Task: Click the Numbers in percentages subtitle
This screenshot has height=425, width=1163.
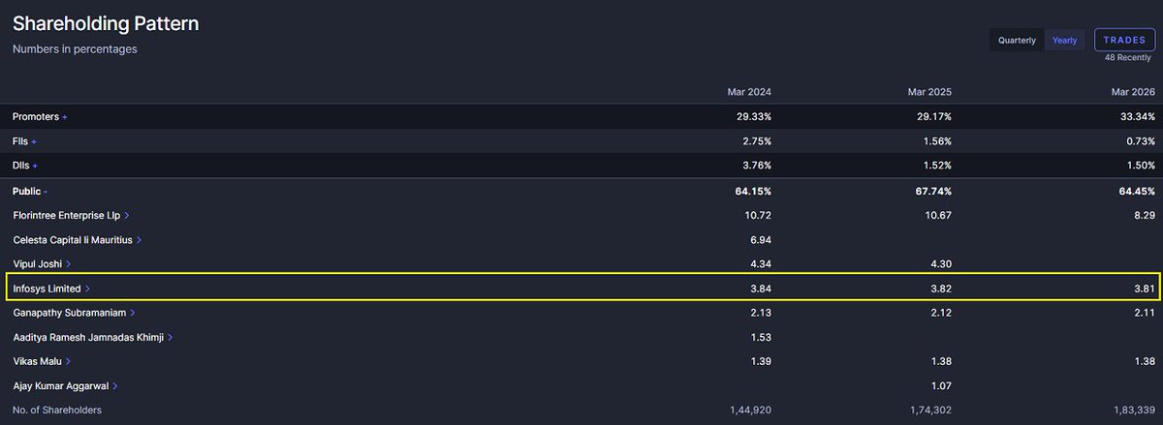Action: [75, 49]
